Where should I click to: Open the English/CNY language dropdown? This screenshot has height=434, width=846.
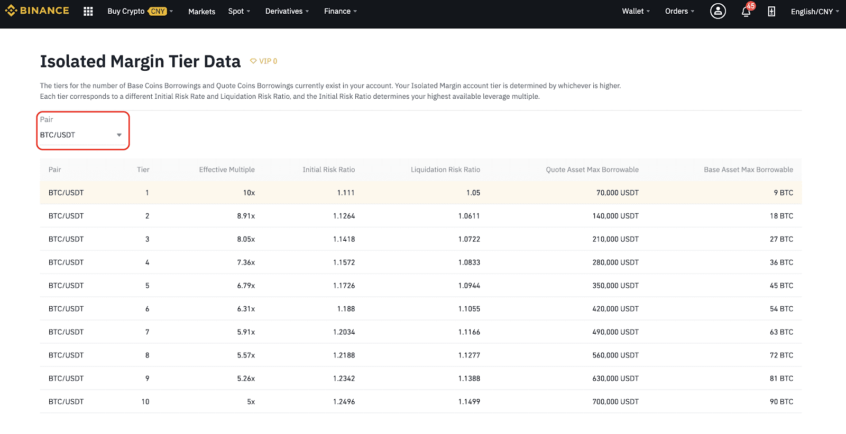coord(815,11)
